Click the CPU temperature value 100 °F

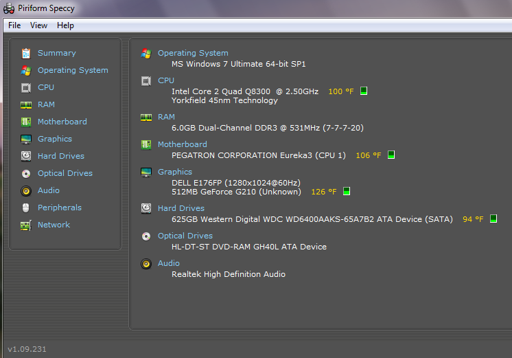(341, 91)
